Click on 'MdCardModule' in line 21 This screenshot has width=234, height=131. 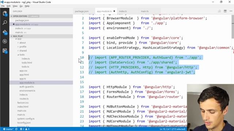point(118,112)
